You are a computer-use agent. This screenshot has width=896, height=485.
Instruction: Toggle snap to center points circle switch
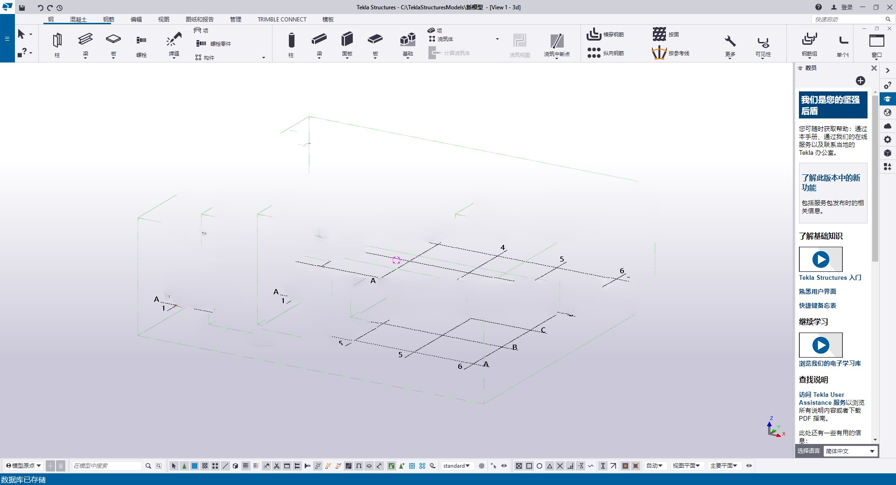[539, 466]
